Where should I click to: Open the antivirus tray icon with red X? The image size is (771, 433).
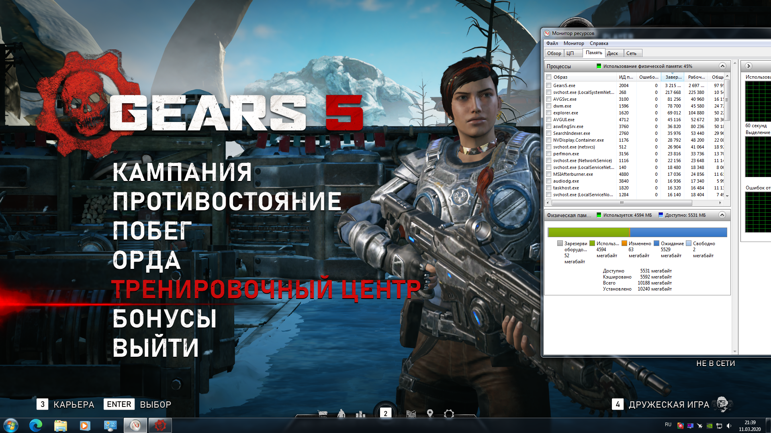(680, 426)
